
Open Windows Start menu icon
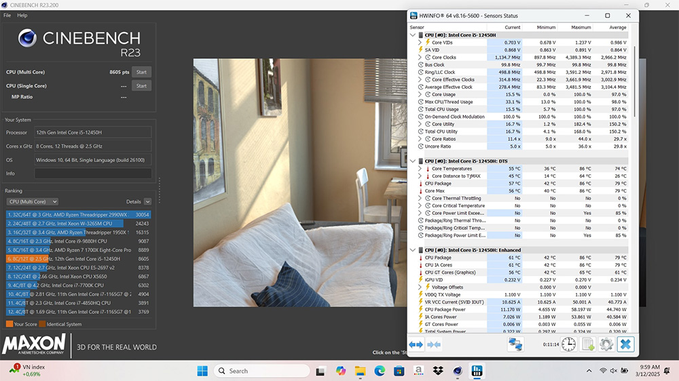click(202, 371)
